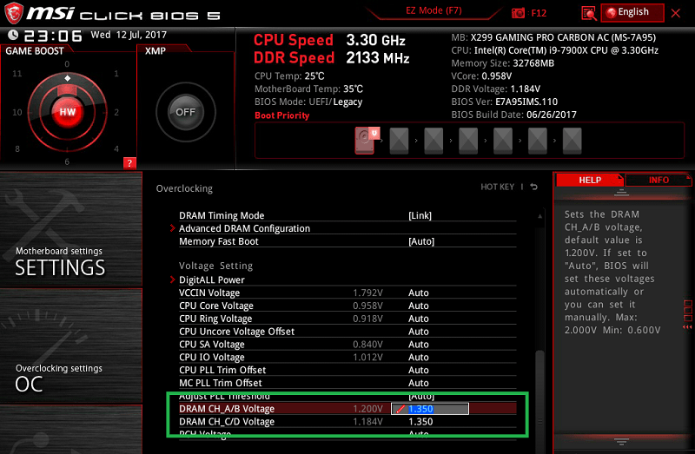This screenshot has width=695, height=454.
Task: Select DRAM CH_C/D Voltage 1.350 value
Action: [420, 422]
